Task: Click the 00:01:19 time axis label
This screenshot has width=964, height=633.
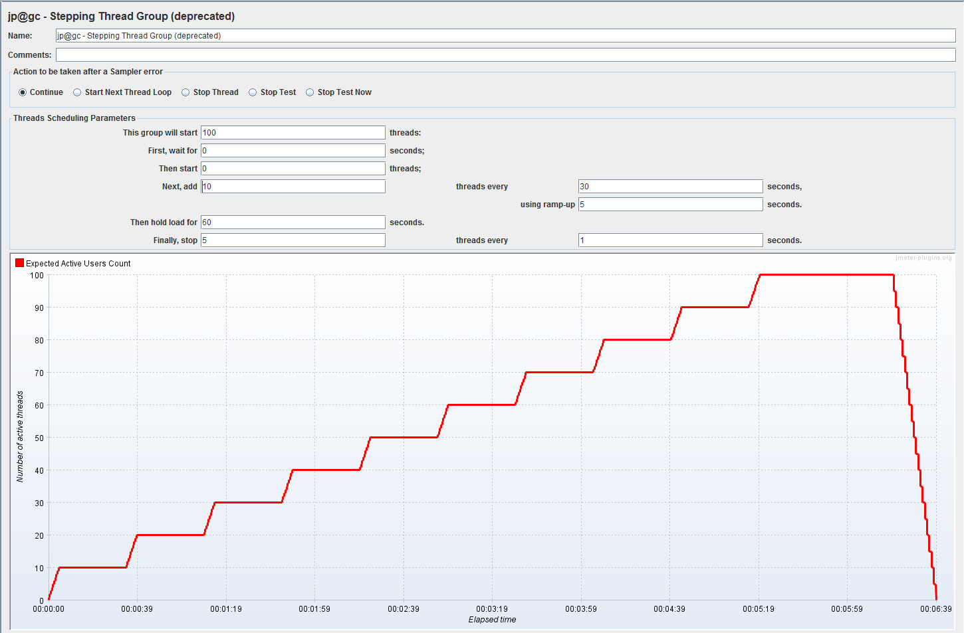Action: (226, 609)
